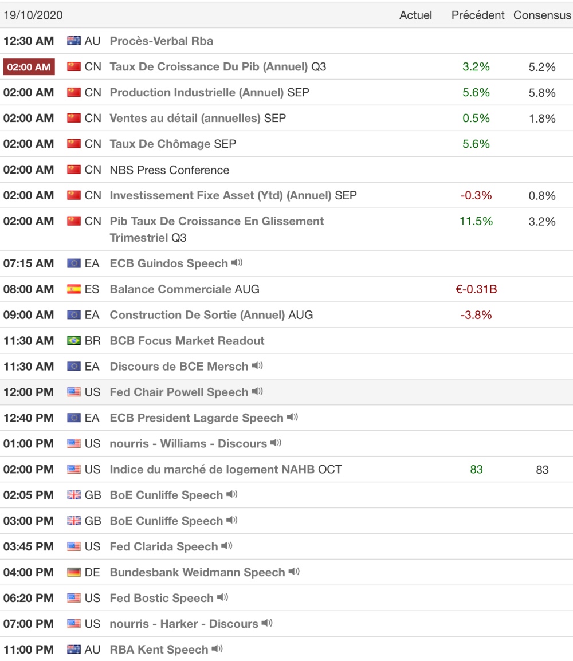Open the Taux De Chômage SEP event

[x=173, y=144]
